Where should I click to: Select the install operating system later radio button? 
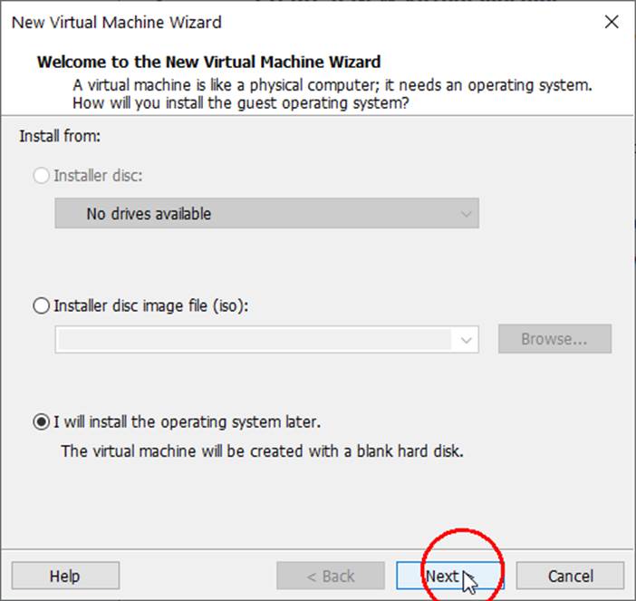coord(42,422)
